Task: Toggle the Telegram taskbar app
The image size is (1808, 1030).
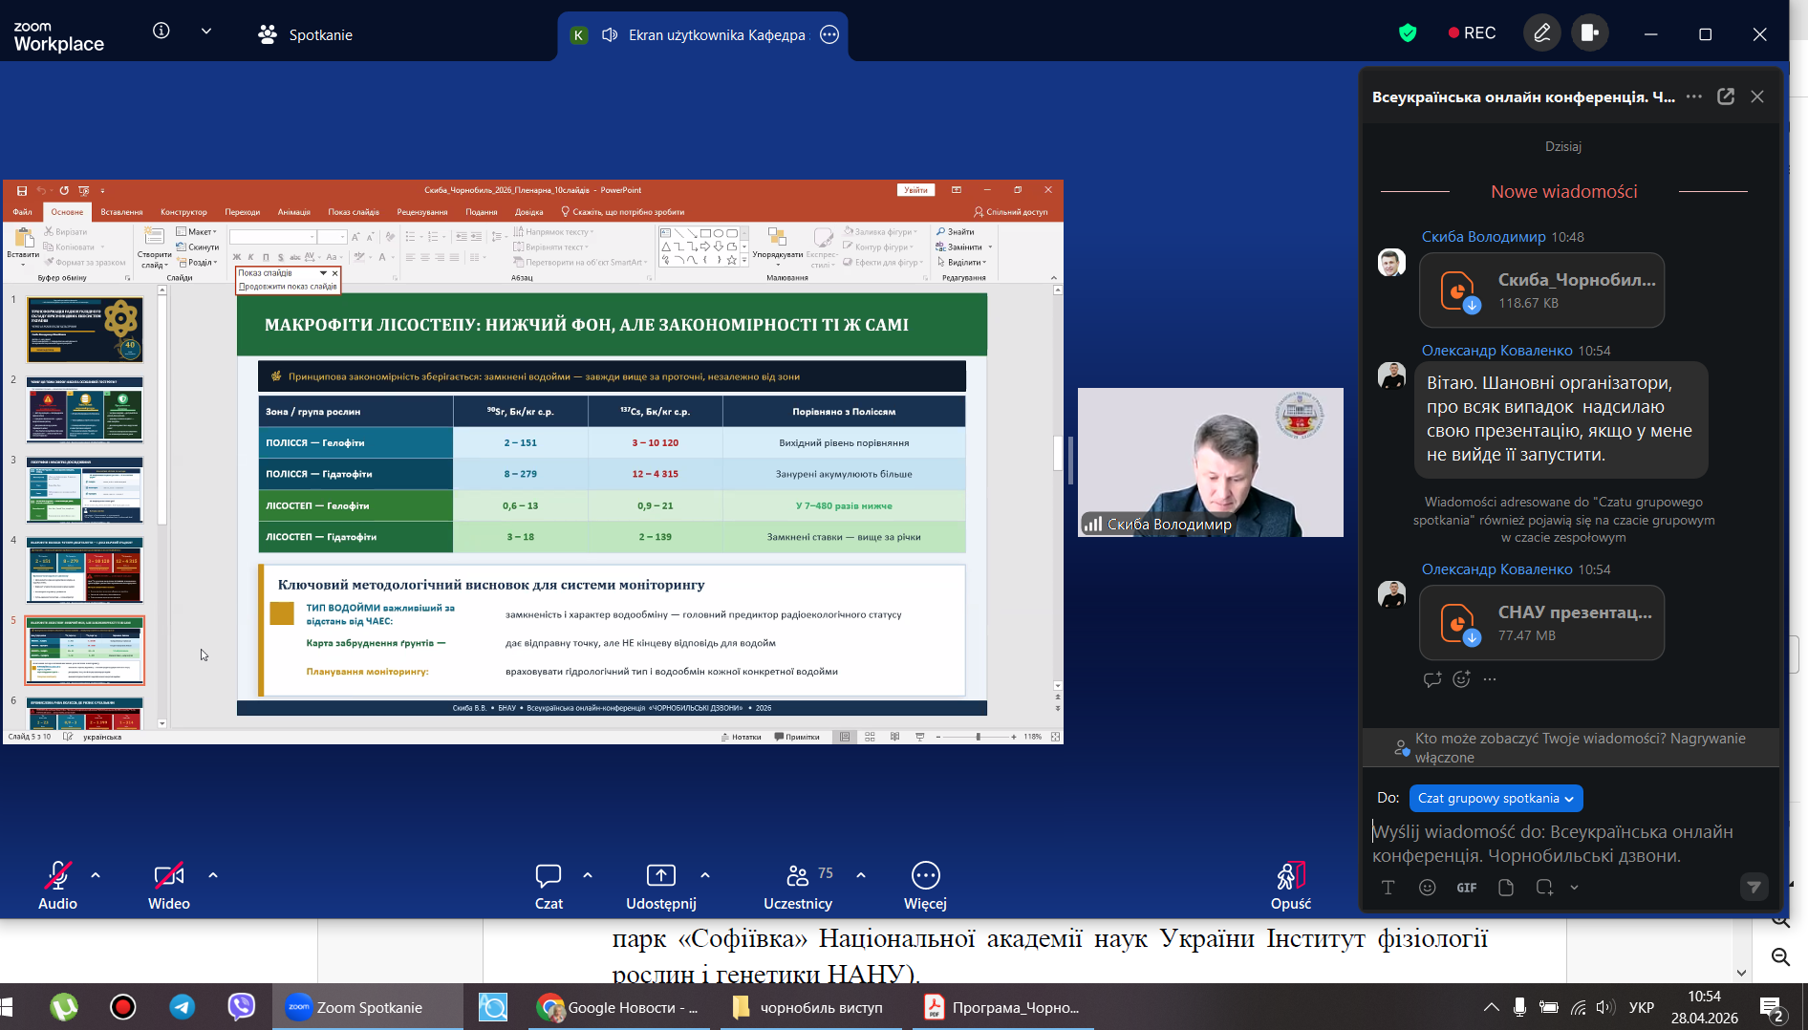Action: tap(183, 1007)
